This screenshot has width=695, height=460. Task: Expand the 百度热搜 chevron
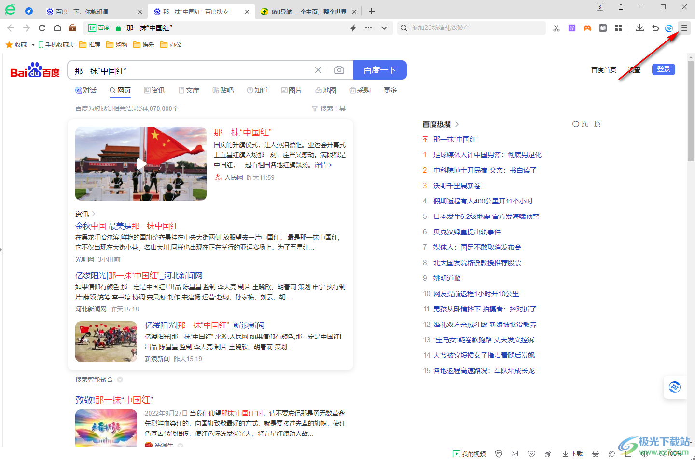click(457, 124)
